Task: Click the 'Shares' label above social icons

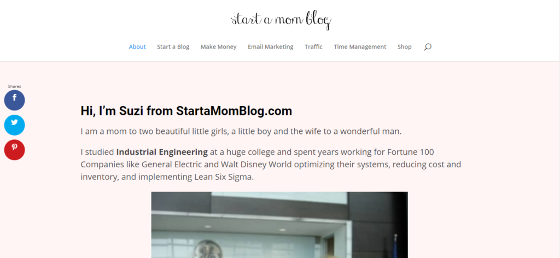Action: point(14,86)
